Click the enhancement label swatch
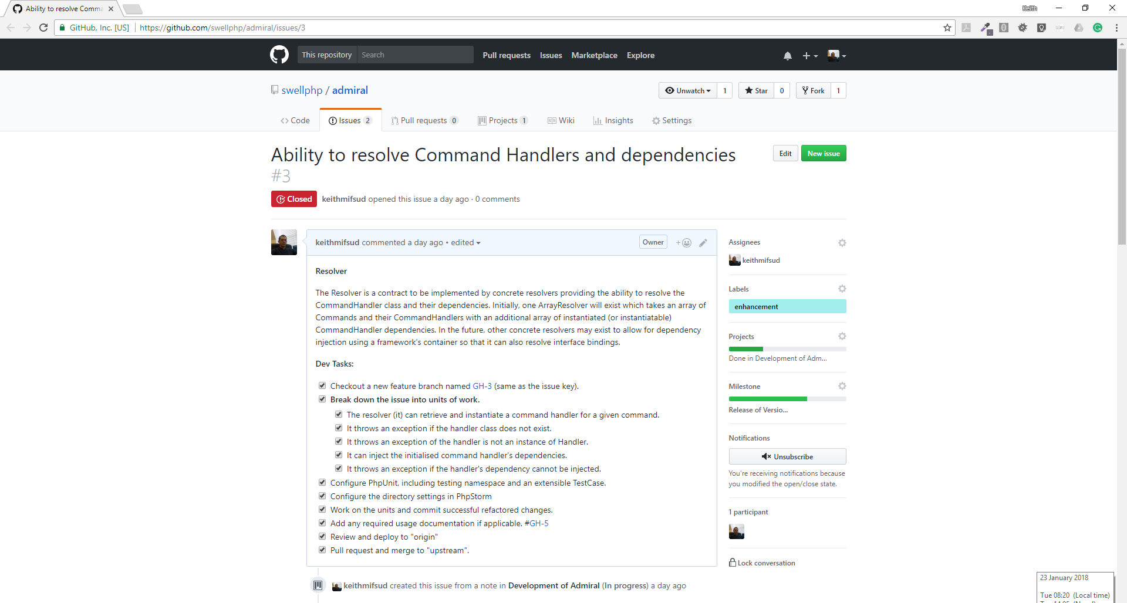 (x=788, y=306)
